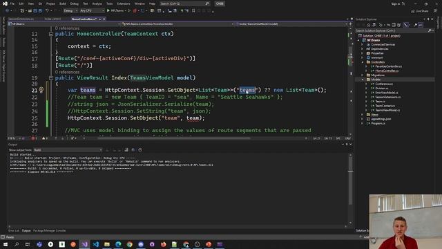The image size is (442, 249).
Task: Click the Save All toolbar icon
Action: pos(40,11)
